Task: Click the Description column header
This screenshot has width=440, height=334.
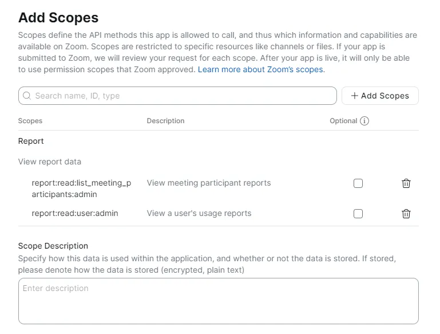Action: coord(165,121)
